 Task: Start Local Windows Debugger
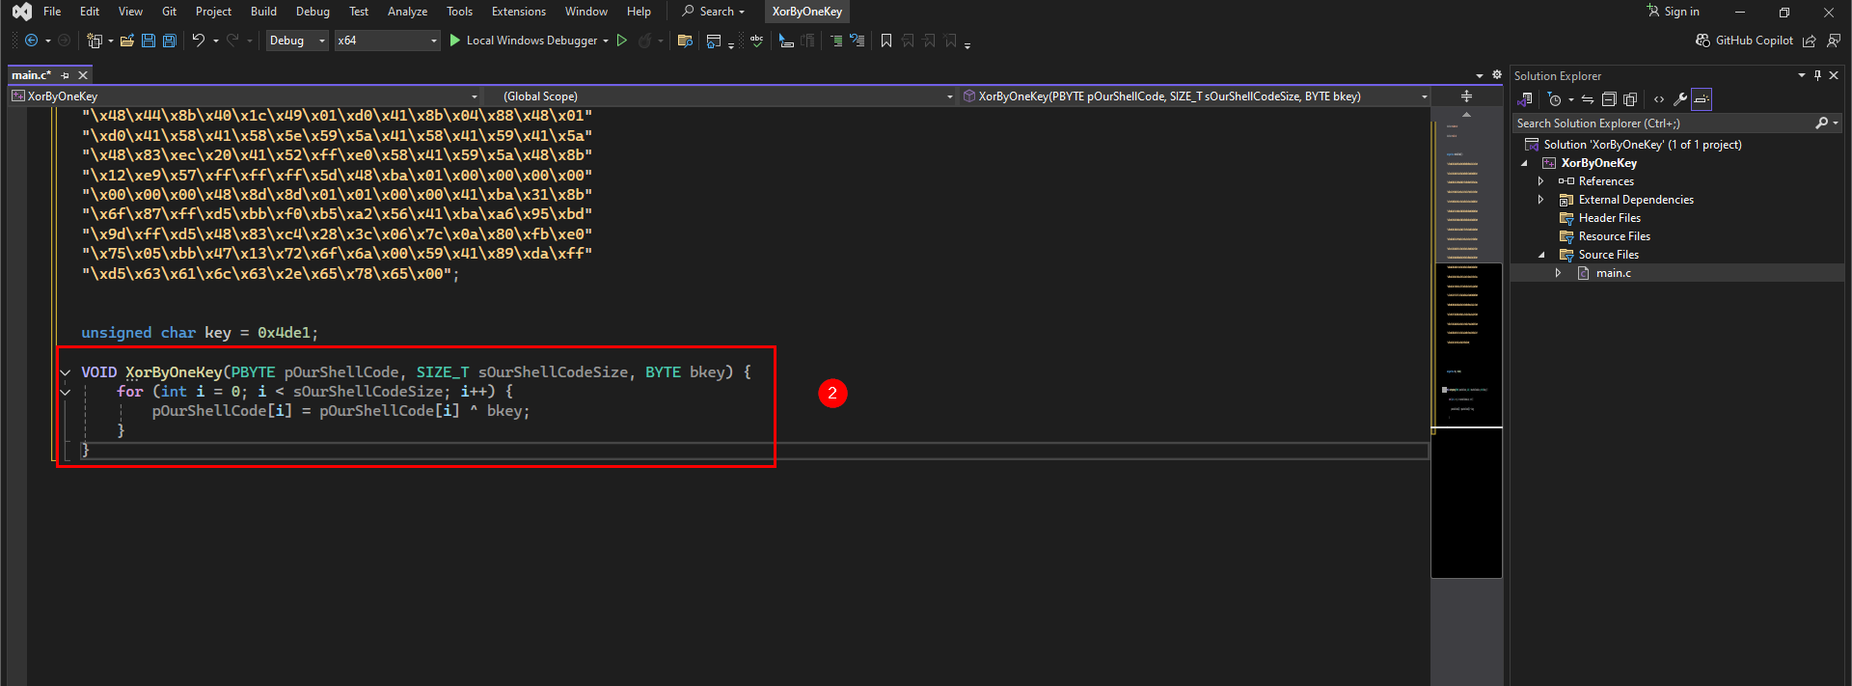[523, 41]
